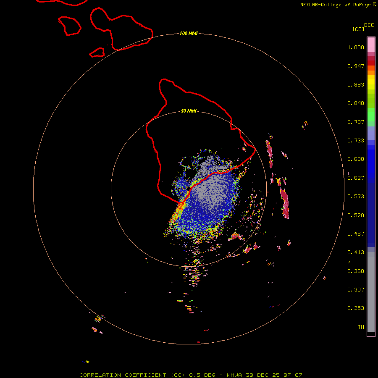Select the 0.520 scale label
Screen dimensions: 378x378
[x=356, y=215]
